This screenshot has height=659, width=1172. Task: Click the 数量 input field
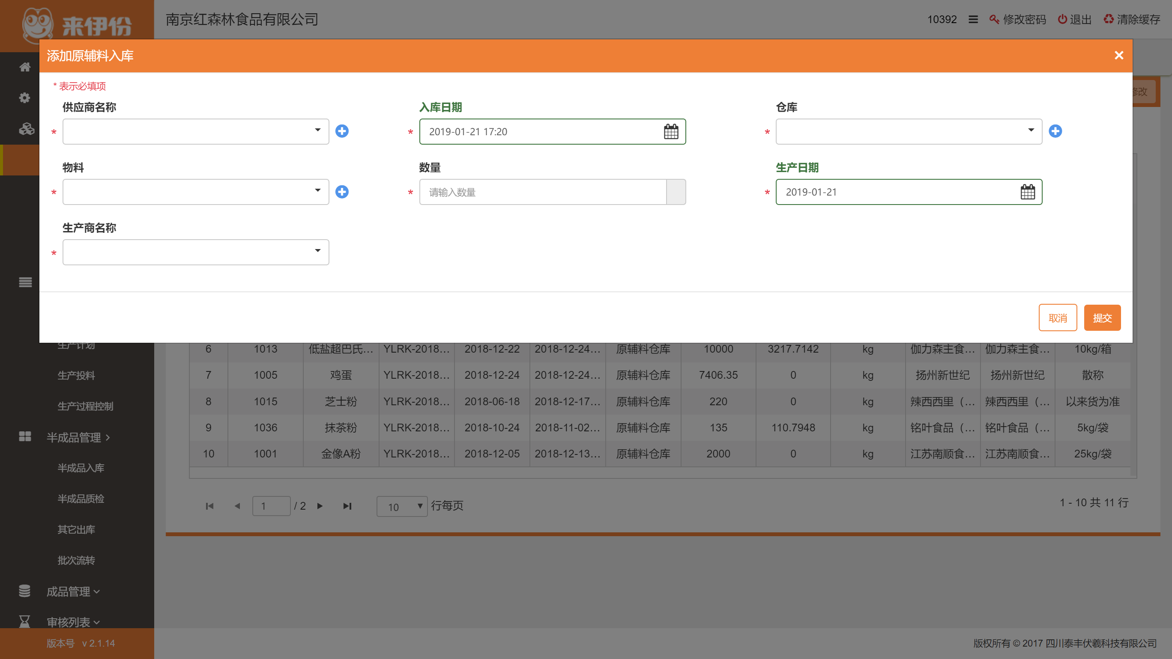[x=542, y=192]
